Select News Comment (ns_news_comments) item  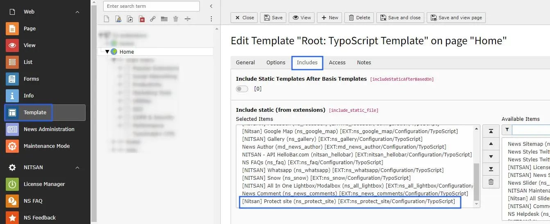click(355, 194)
